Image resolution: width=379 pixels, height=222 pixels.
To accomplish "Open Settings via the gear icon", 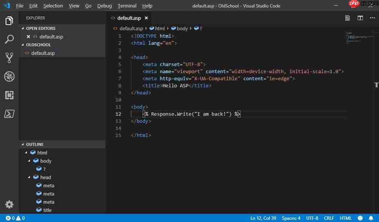I will tap(9, 204).
